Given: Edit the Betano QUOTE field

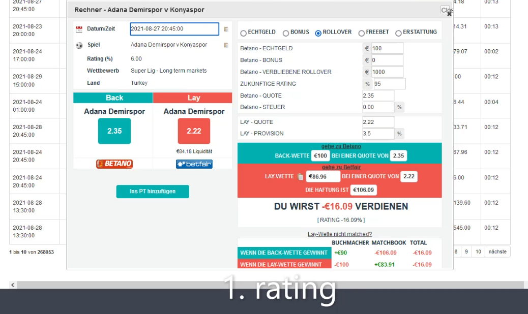Looking at the screenshot, I should click(378, 96).
